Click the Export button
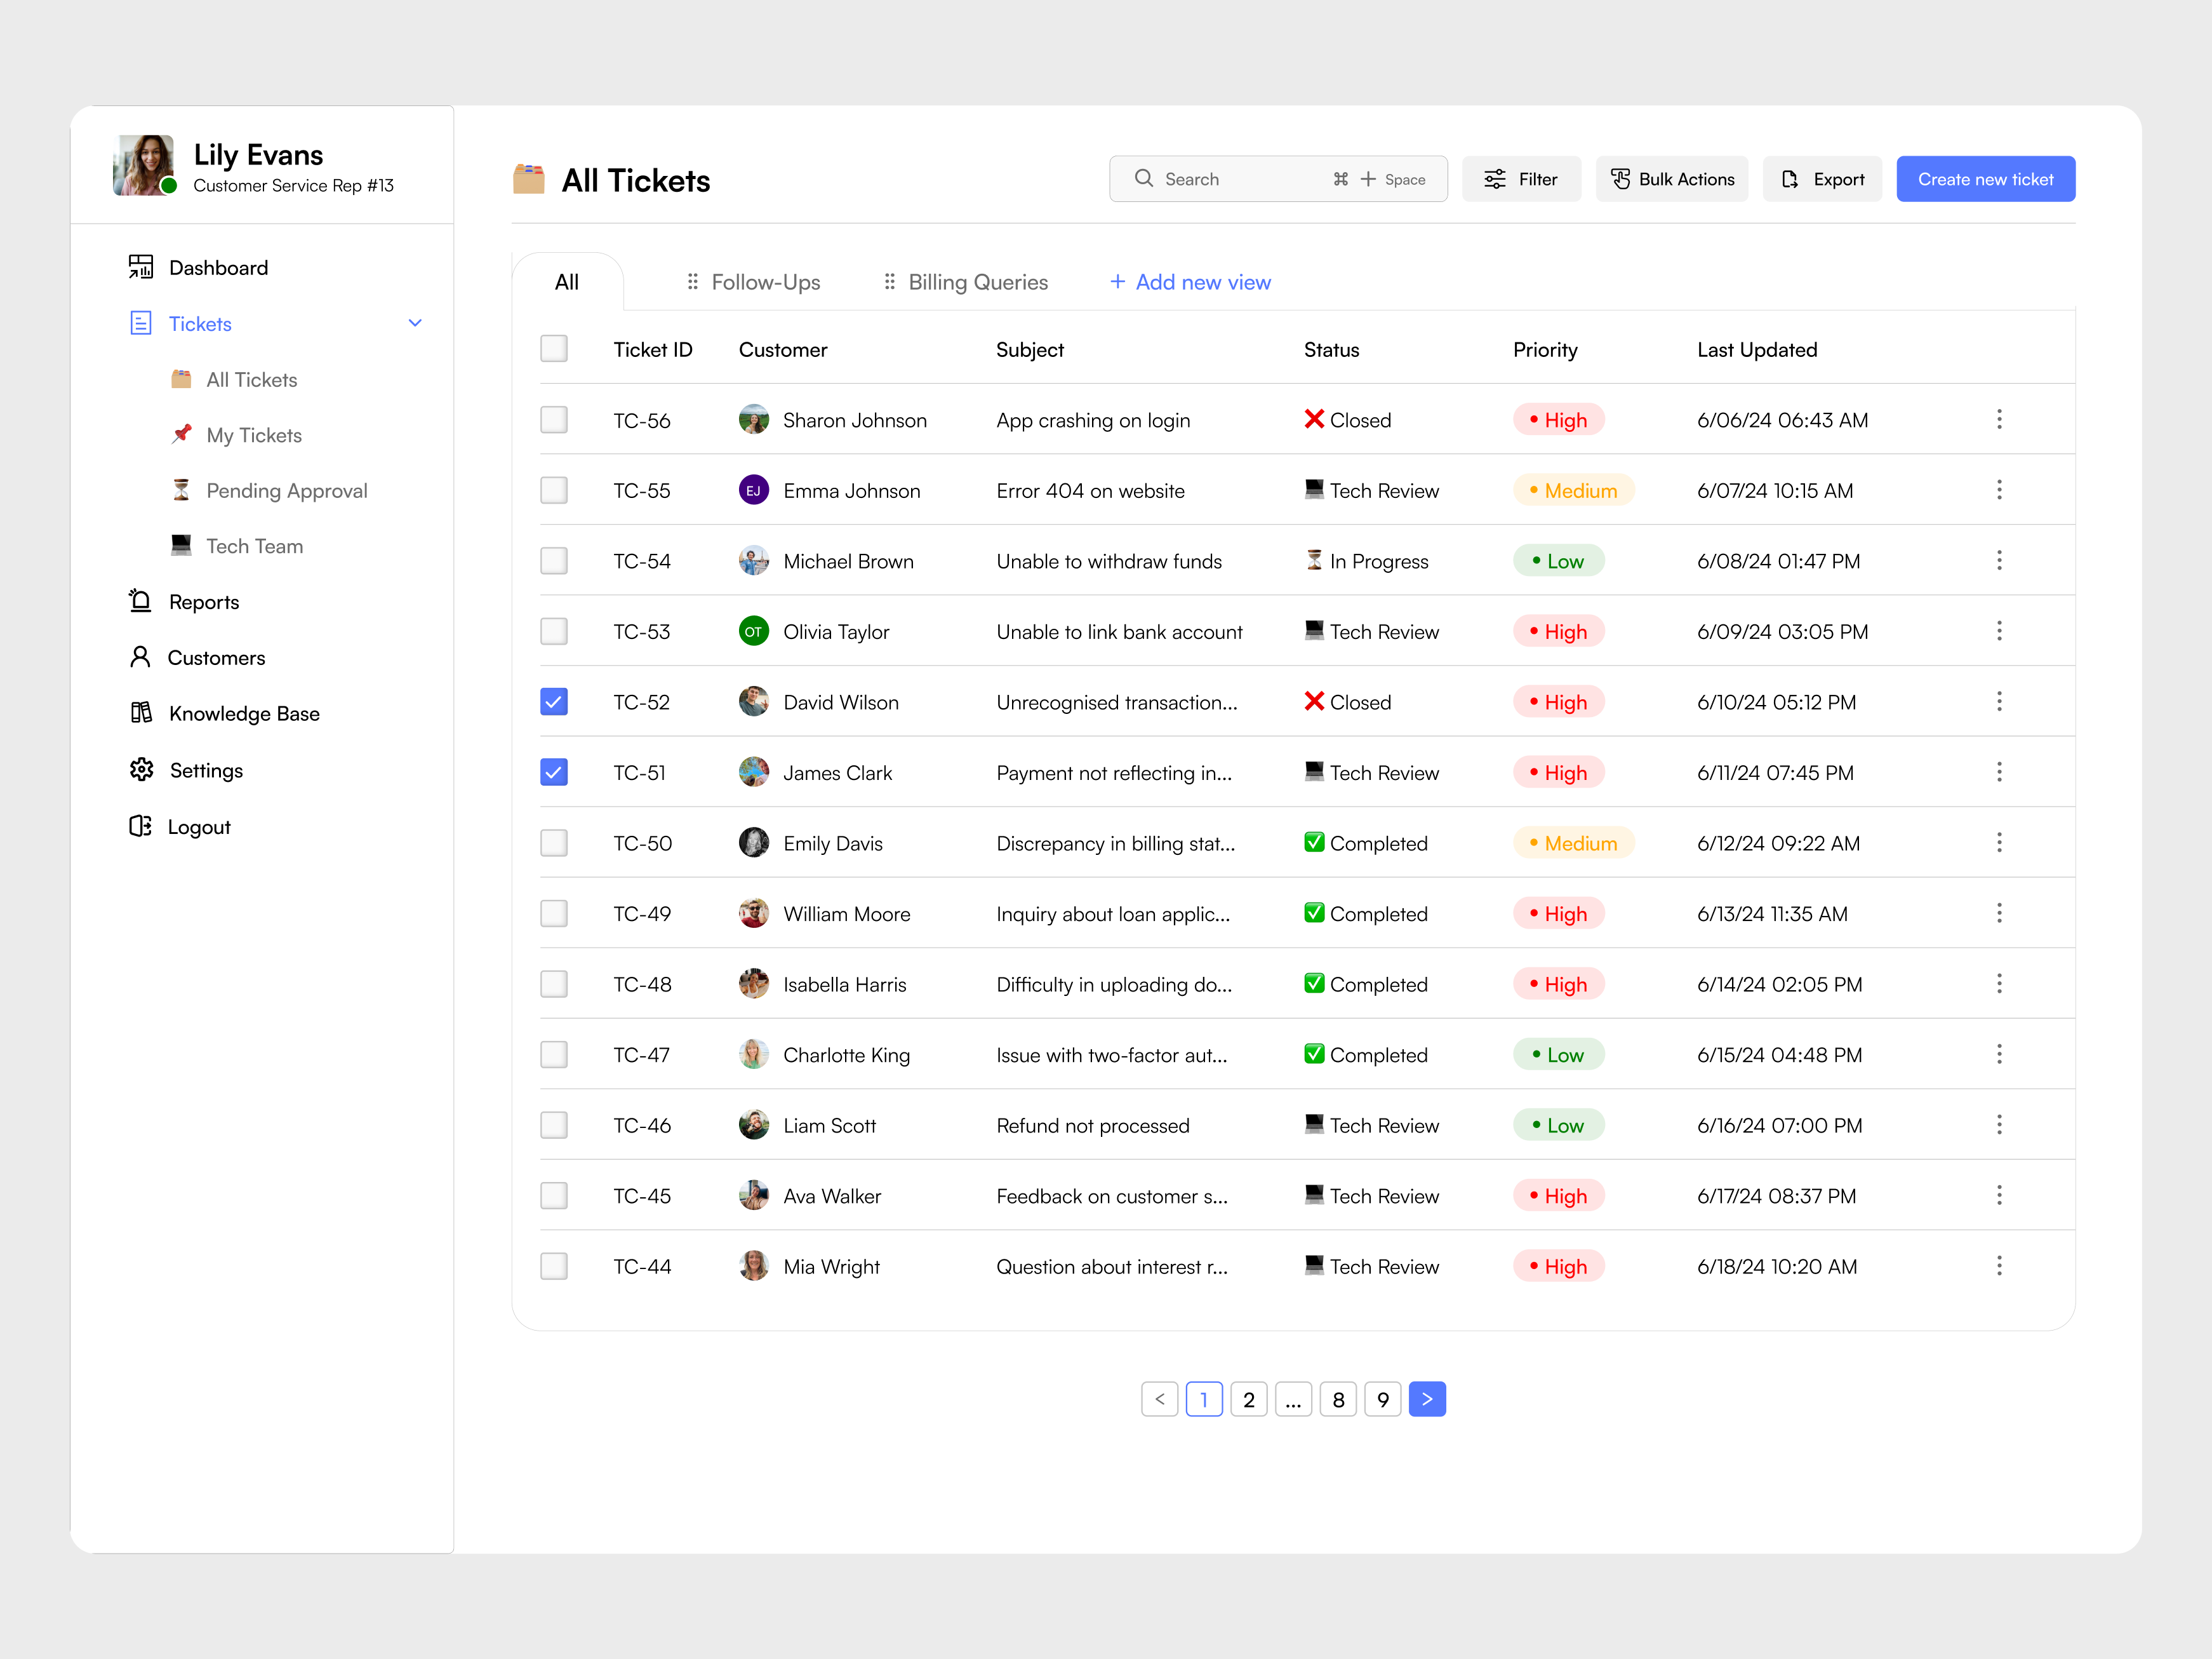The width and height of the screenshot is (2212, 1659). [x=1822, y=179]
